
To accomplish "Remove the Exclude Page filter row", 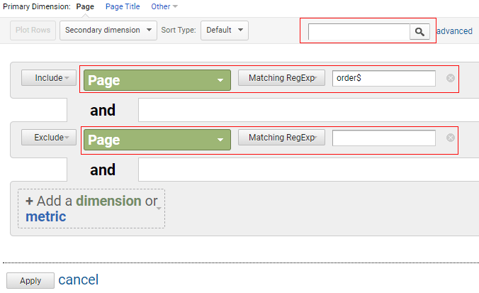I will click(450, 138).
